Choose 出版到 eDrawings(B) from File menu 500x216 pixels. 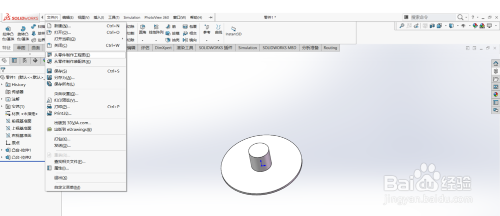coord(86,129)
